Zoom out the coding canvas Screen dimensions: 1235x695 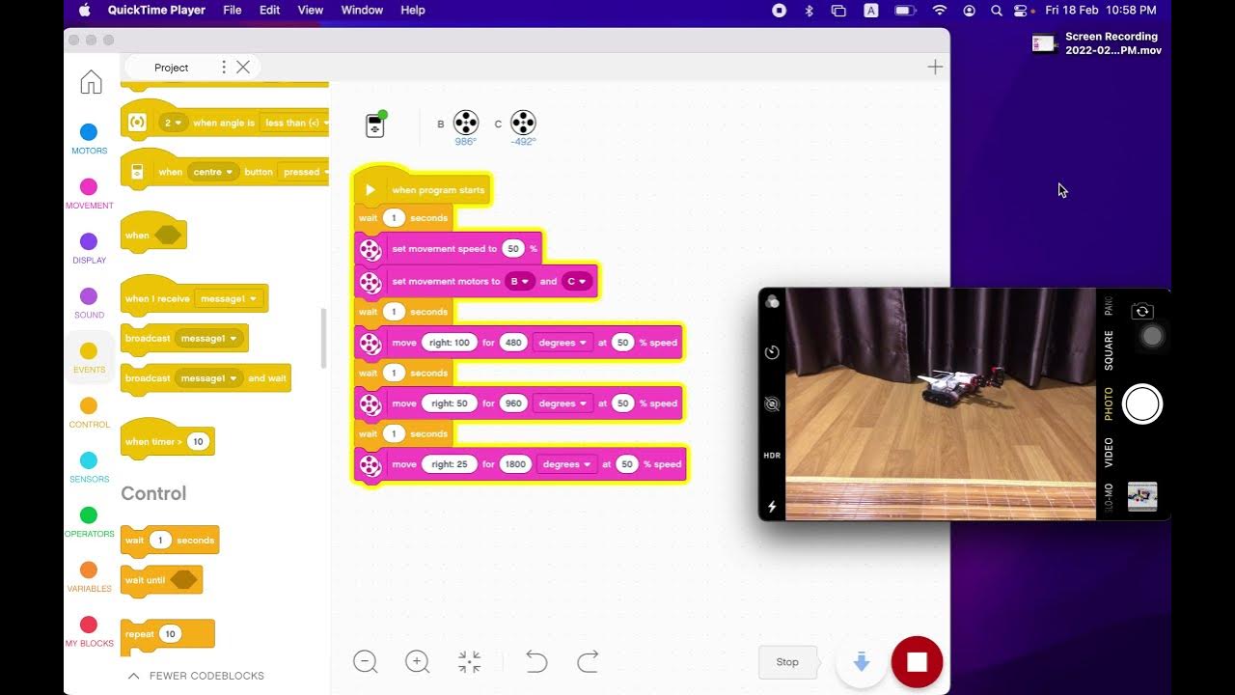click(x=365, y=662)
